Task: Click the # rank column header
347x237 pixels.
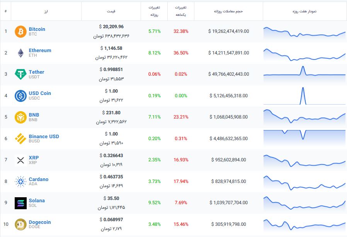Action: (5, 11)
